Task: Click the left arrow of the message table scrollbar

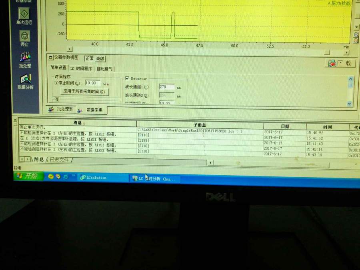Action: pos(210,163)
